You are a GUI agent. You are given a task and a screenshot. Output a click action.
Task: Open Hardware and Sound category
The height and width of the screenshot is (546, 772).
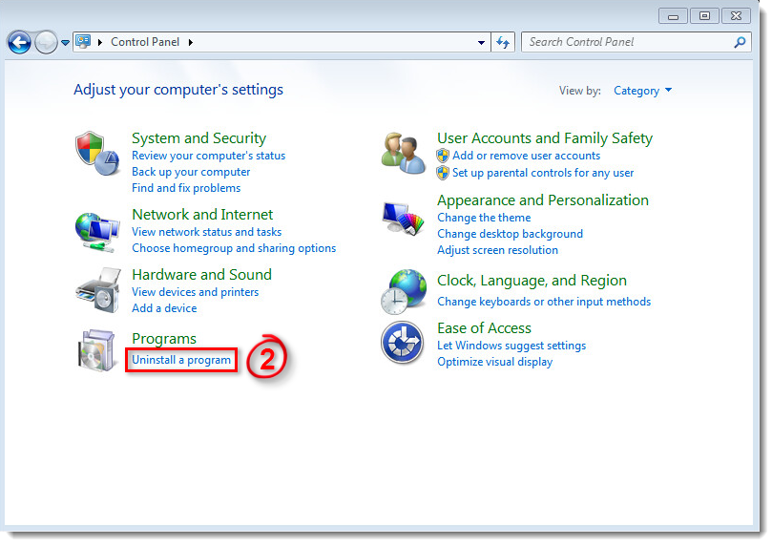202,275
